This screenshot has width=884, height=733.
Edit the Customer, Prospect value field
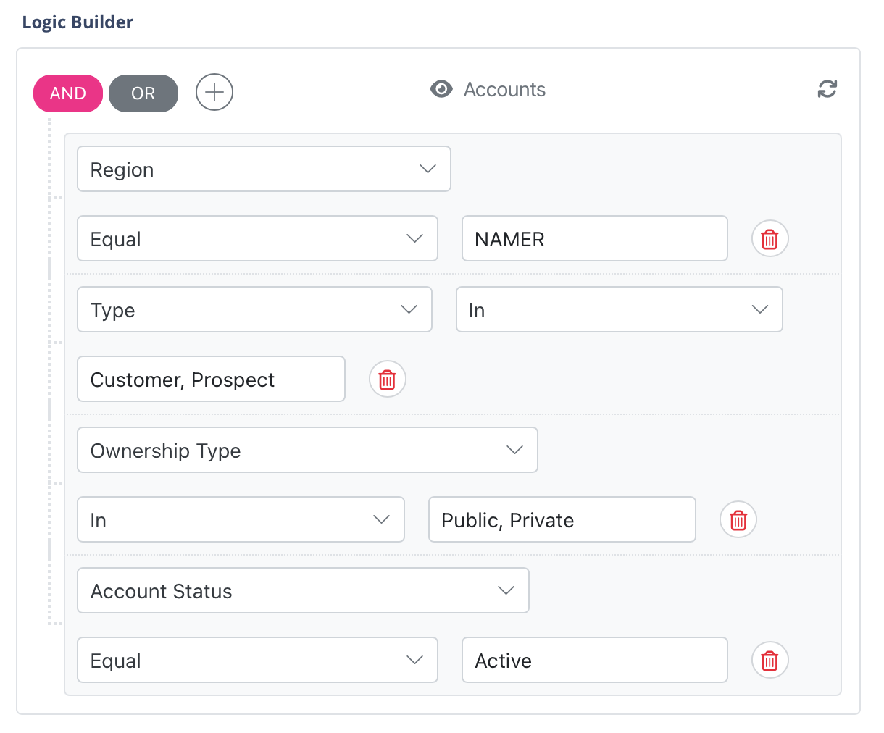[210, 379]
